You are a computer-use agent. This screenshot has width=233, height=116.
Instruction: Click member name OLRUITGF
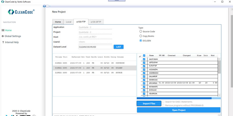pyautogui.click(x=153, y=66)
